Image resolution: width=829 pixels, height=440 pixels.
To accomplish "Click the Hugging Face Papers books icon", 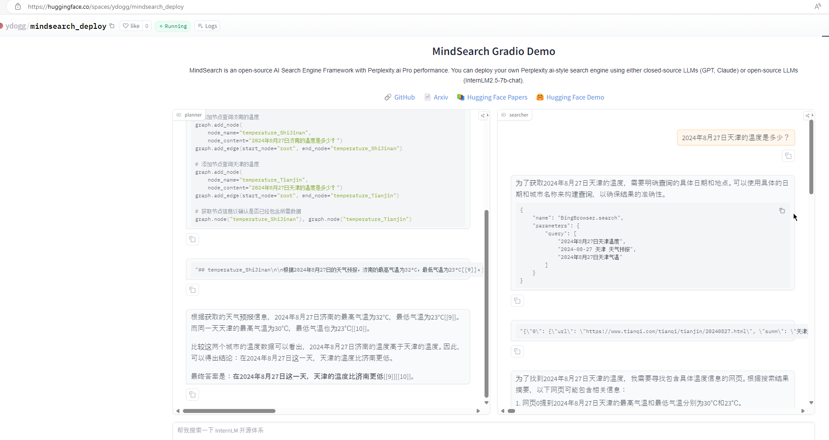I will (x=461, y=97).
